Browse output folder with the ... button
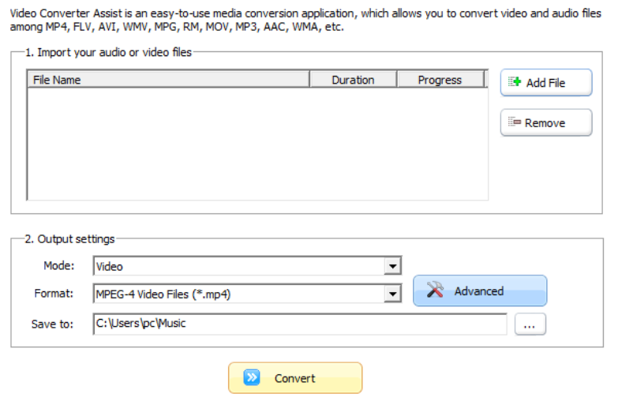The image size is (618, 405). pyautogui.click(x=530, y=324)
